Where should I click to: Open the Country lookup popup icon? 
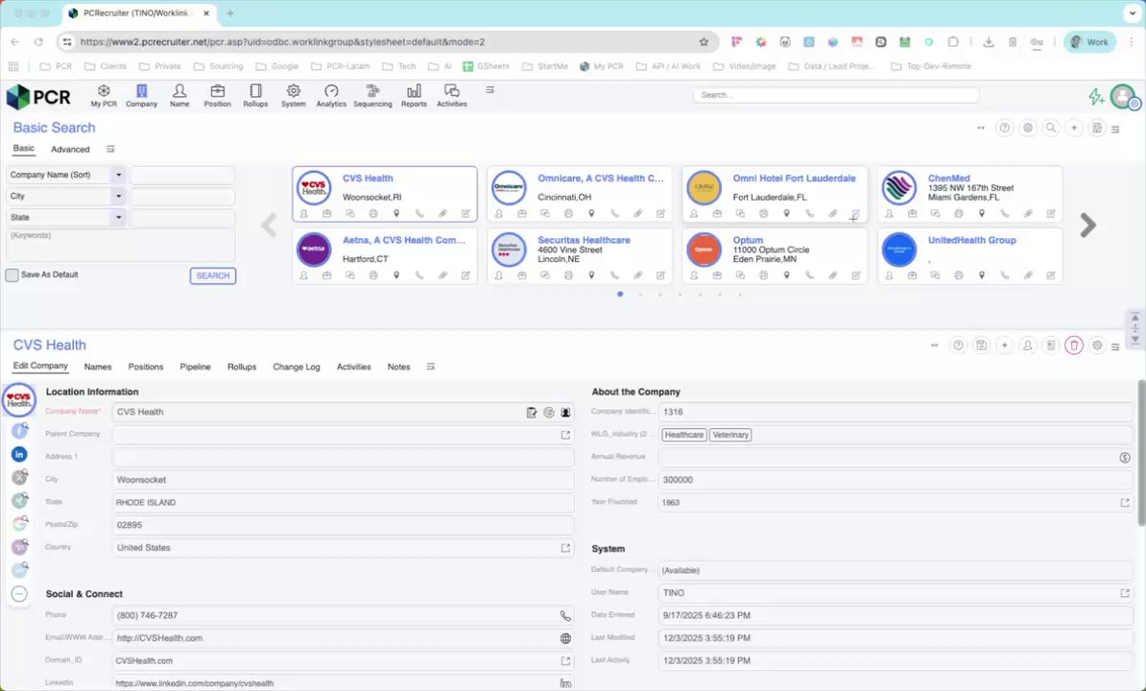click(x=565, y=548)
